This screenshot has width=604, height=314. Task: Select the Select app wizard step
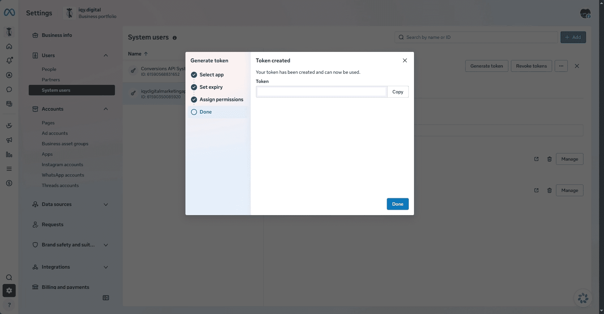(x=218, y=75)
